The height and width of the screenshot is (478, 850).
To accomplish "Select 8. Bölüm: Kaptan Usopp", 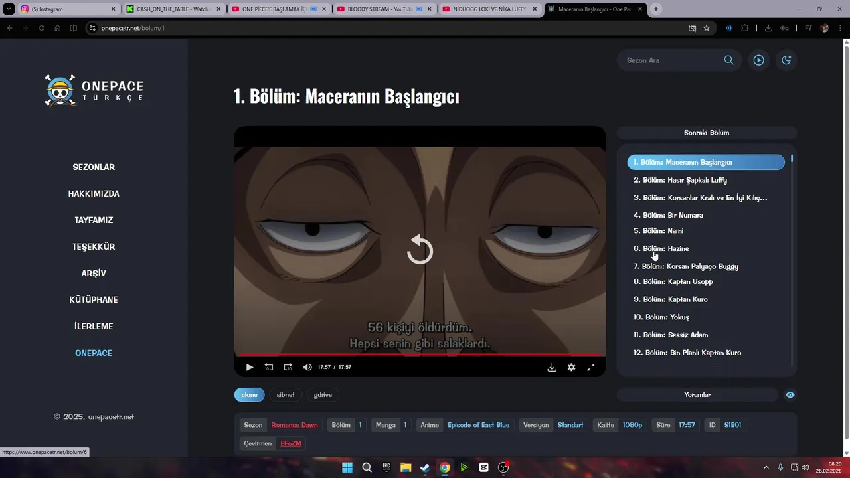I will tap(673, 281).
